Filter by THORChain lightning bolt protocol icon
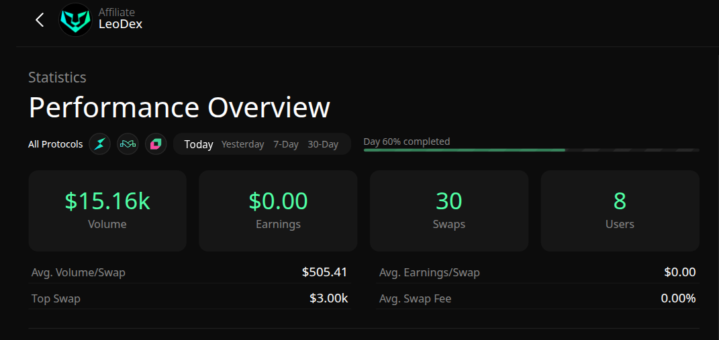 click(x=100, y=144)
